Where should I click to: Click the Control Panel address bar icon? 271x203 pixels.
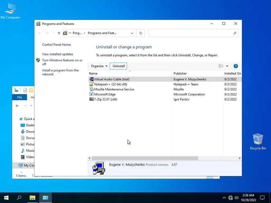(65, 33)
